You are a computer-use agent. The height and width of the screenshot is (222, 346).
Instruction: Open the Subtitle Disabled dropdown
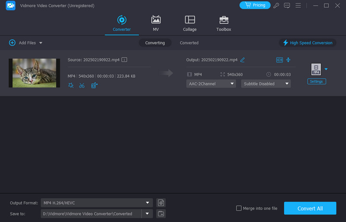[x=266, y=84]
